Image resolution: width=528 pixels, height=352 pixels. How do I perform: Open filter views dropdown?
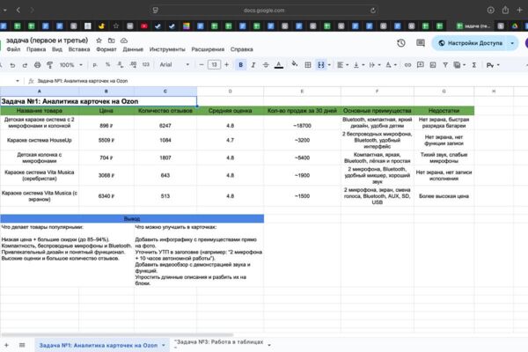coord(459,64)
